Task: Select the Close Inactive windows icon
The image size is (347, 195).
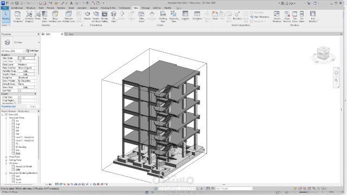Action: pyautogui.click(x=287, y=17)
